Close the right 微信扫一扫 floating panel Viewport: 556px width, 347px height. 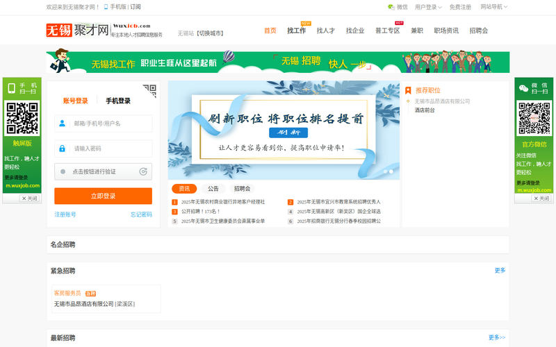[x=541, y=198]
